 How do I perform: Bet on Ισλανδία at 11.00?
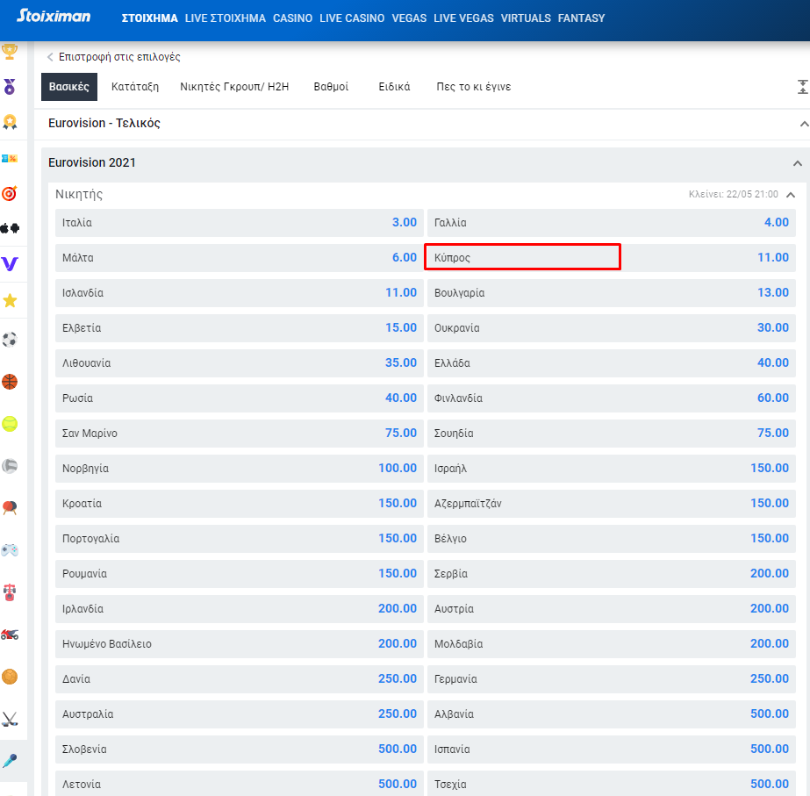tap(240, 293)
